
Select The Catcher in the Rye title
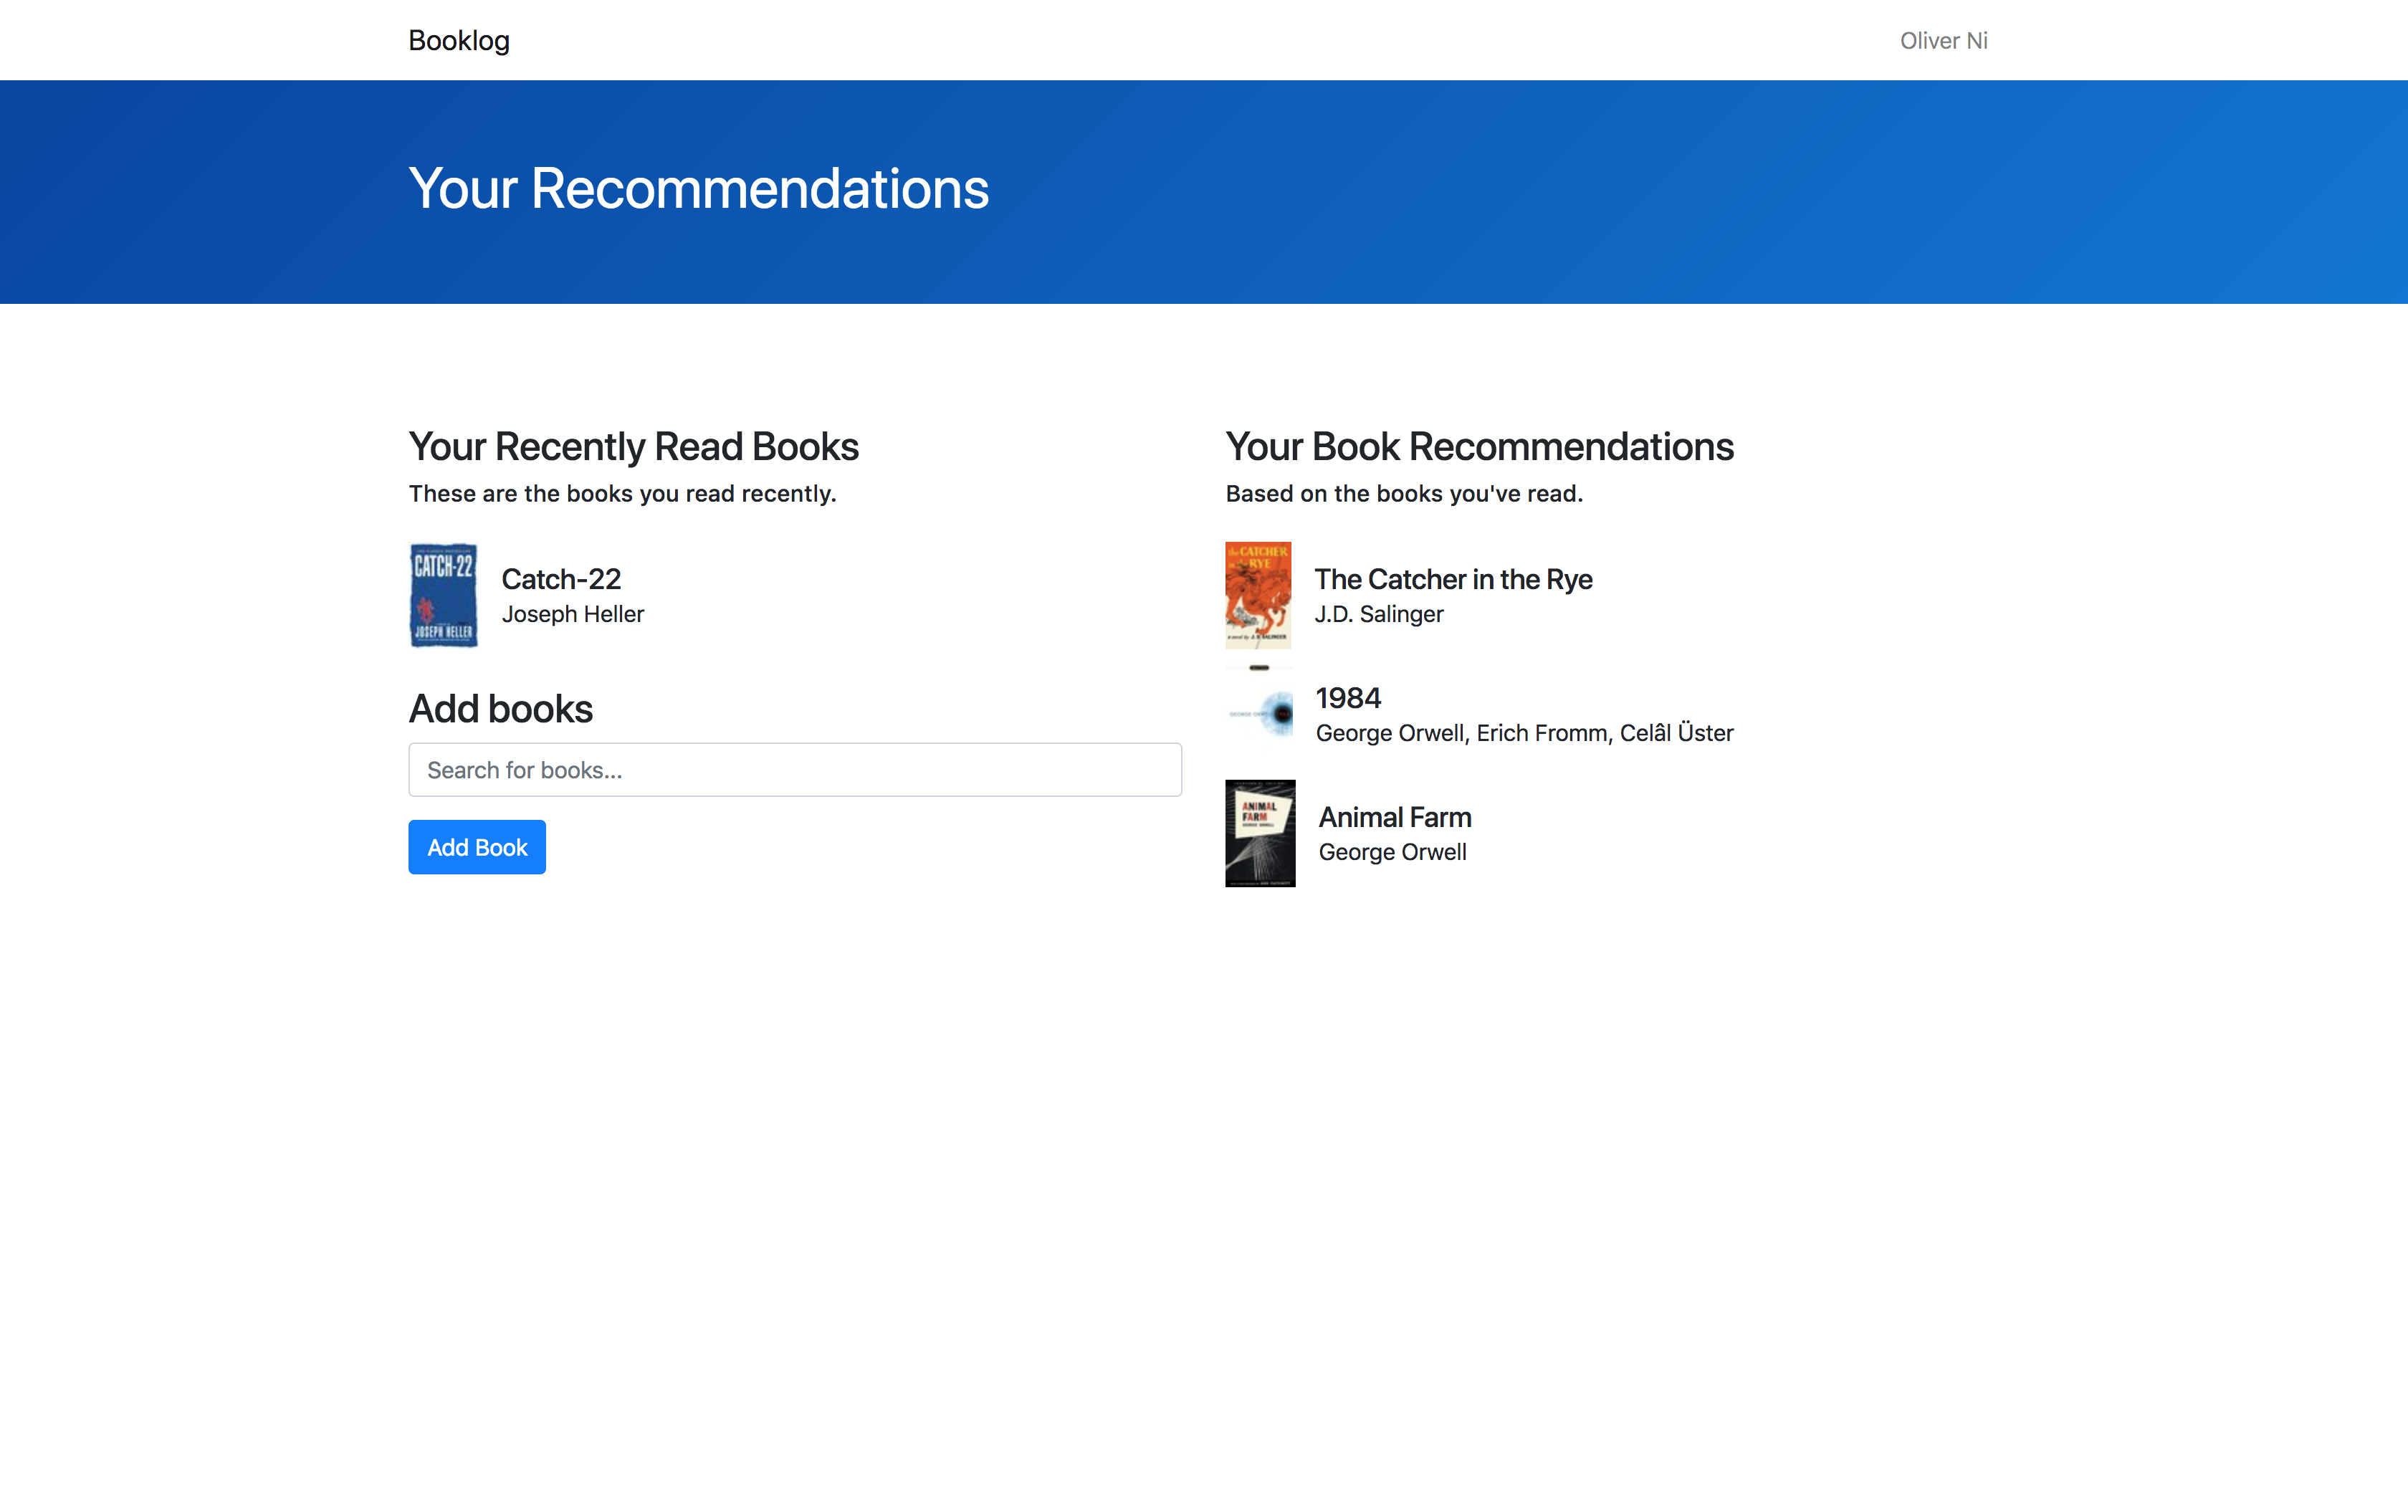1453,578
